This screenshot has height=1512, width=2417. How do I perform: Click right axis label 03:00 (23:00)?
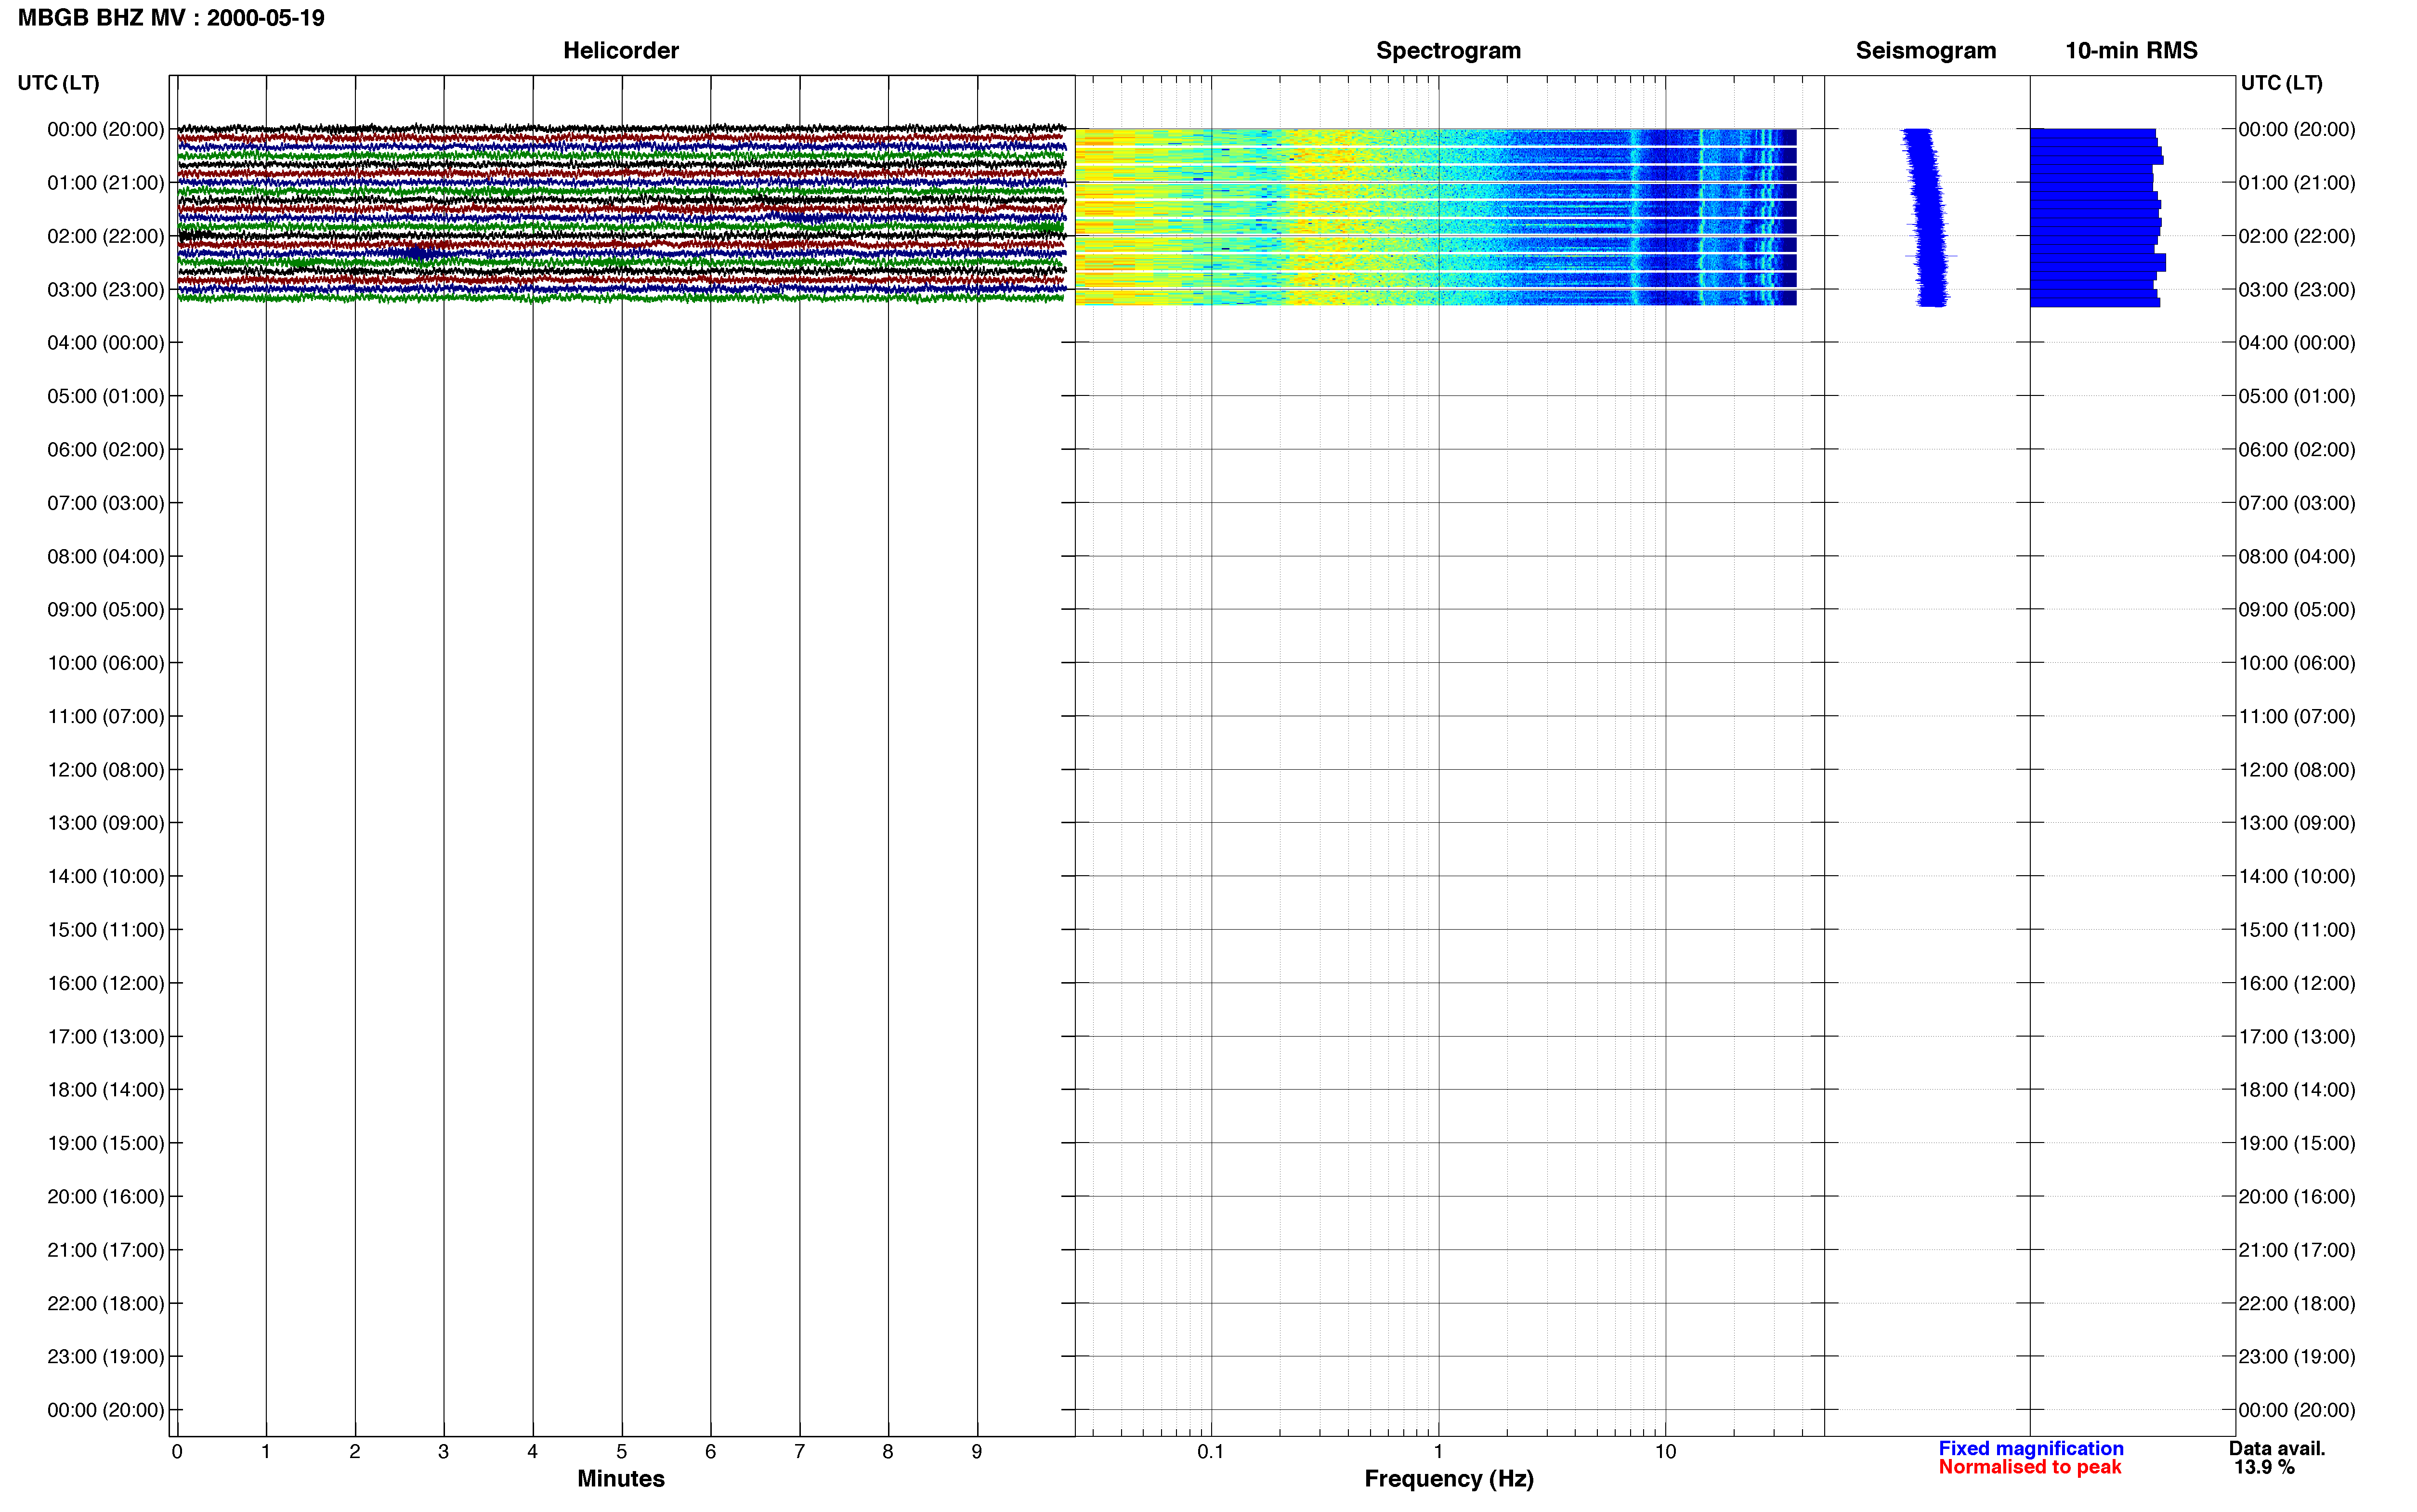[2297, 290]
